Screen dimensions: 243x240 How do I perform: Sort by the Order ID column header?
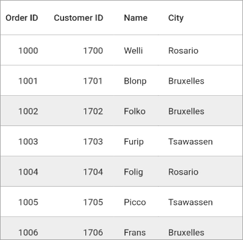22,18
